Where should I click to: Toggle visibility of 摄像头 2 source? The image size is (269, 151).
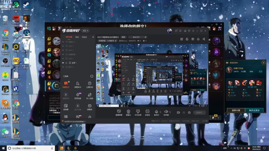[63, 42]
